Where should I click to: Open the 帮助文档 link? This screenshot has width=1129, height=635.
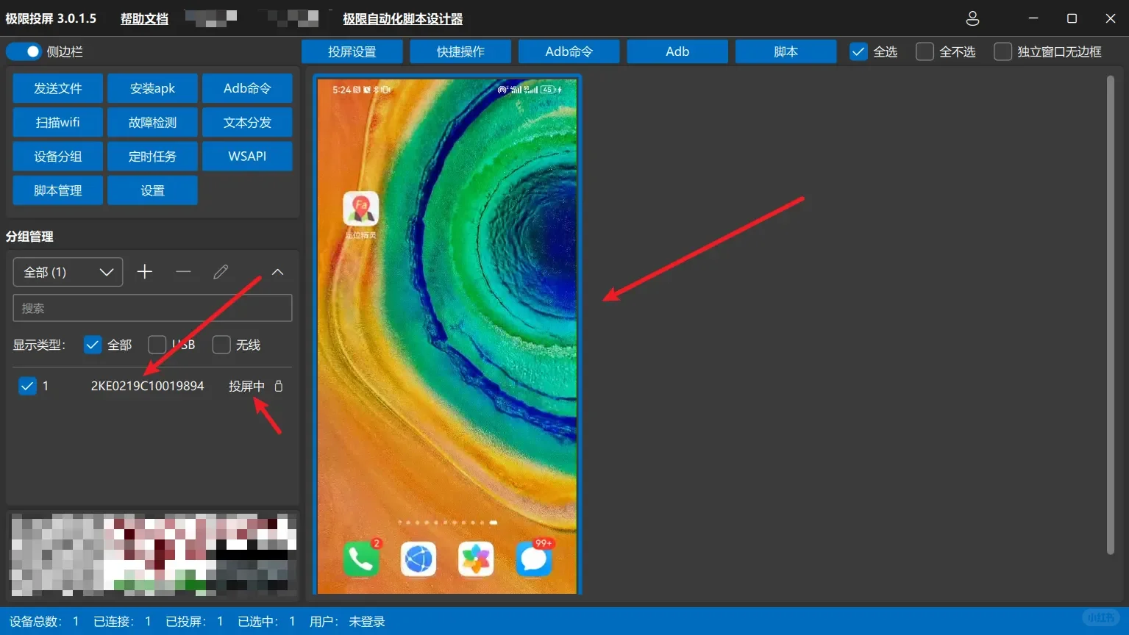(x=144, y=18)
